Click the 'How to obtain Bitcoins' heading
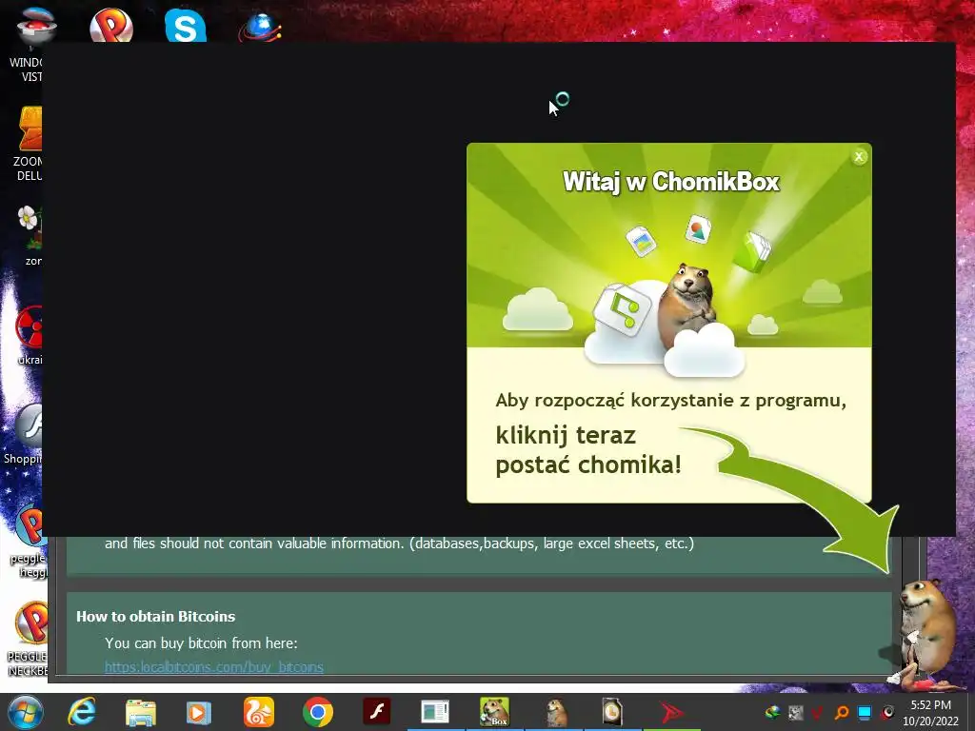This screenshot has width=975, height=731. pyautogui.click(x=155, y=616)
